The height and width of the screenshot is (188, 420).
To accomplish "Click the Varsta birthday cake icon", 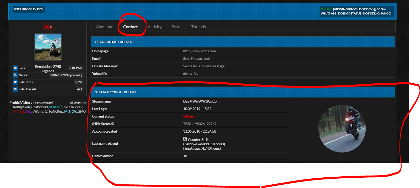I will [15, 75].
